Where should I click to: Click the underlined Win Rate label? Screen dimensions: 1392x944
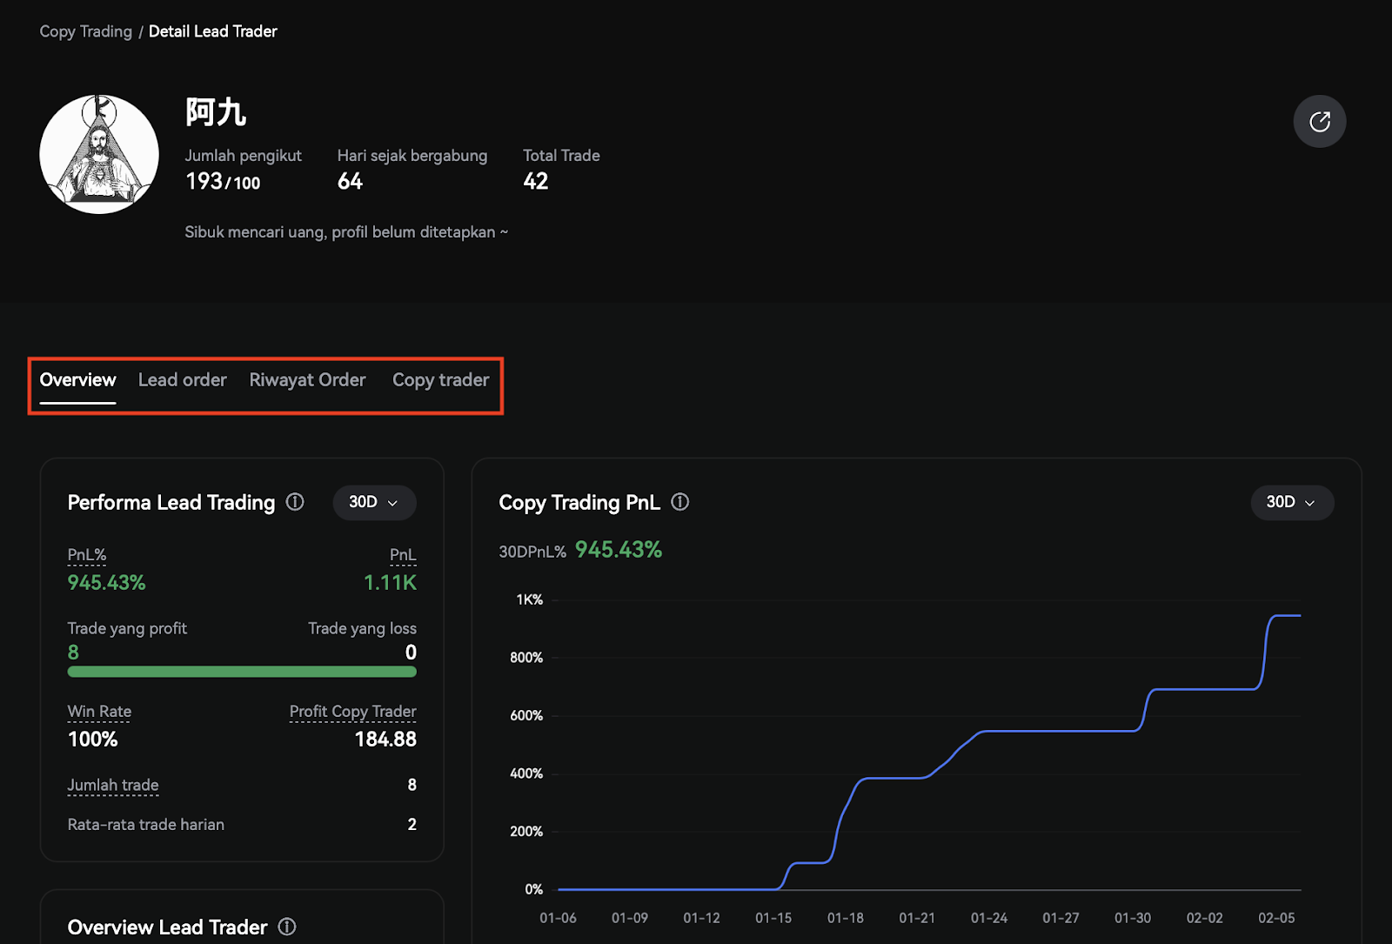pyautogui.click(x=99, y=712)
